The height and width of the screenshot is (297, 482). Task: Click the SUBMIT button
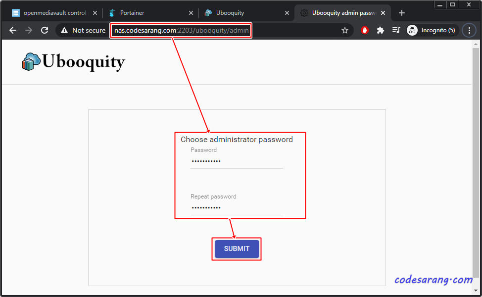[x=237, y=248]
